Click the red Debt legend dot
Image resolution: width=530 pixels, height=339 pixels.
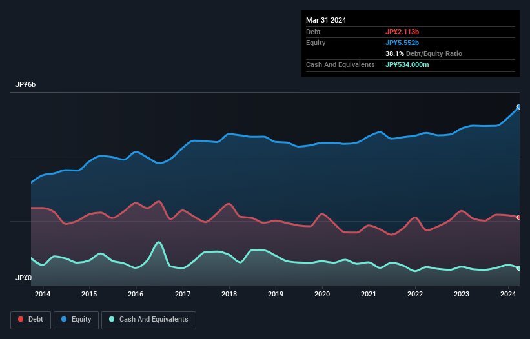[x=21, y=319]
